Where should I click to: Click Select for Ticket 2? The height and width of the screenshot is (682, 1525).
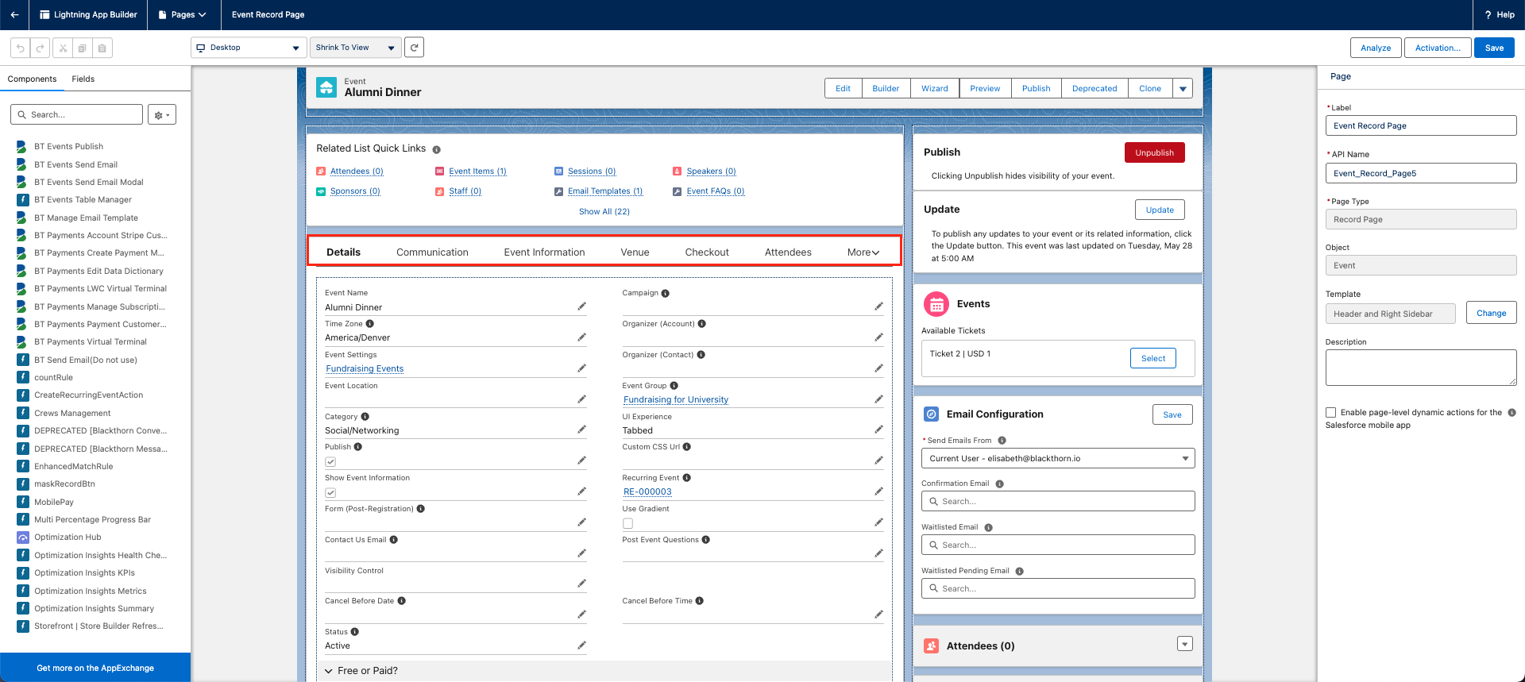[x=1153, y=358]
